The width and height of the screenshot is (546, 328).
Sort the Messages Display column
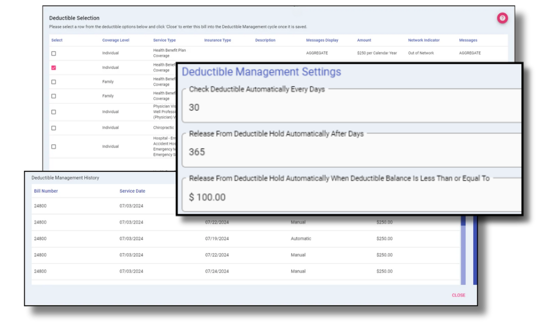click(x=322, y=40)
